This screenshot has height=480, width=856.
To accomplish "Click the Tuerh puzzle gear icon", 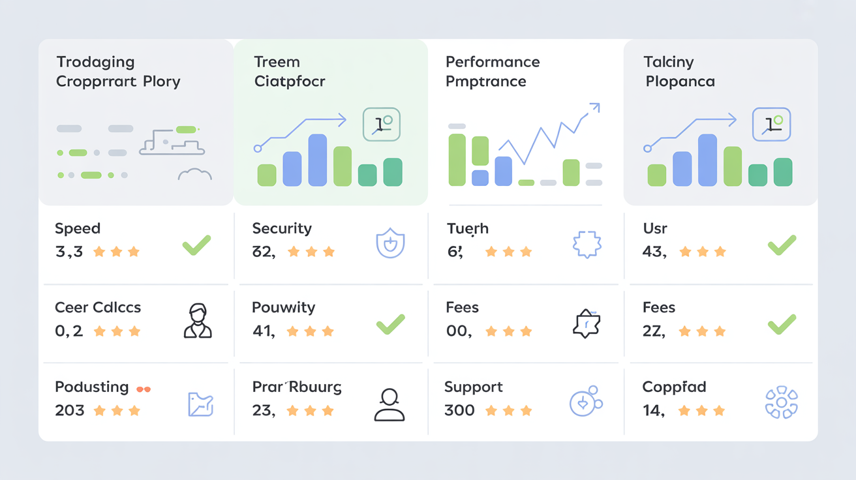I will tap(585, 244).
